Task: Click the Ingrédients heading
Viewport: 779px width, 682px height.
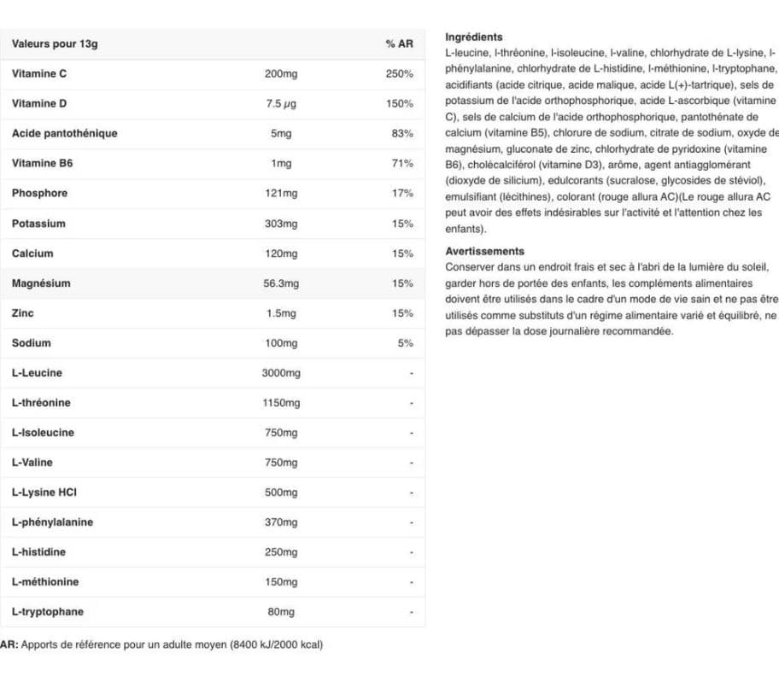Action: pyautogui.click(x=473, y=37)
